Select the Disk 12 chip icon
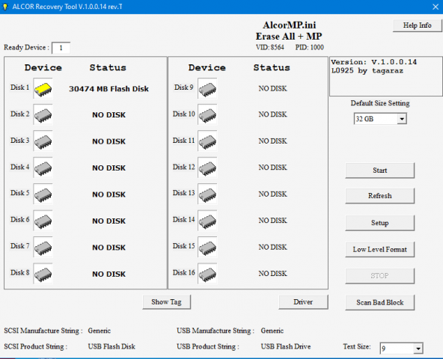This screenshot has height=359, width=443. pos(207,168)
